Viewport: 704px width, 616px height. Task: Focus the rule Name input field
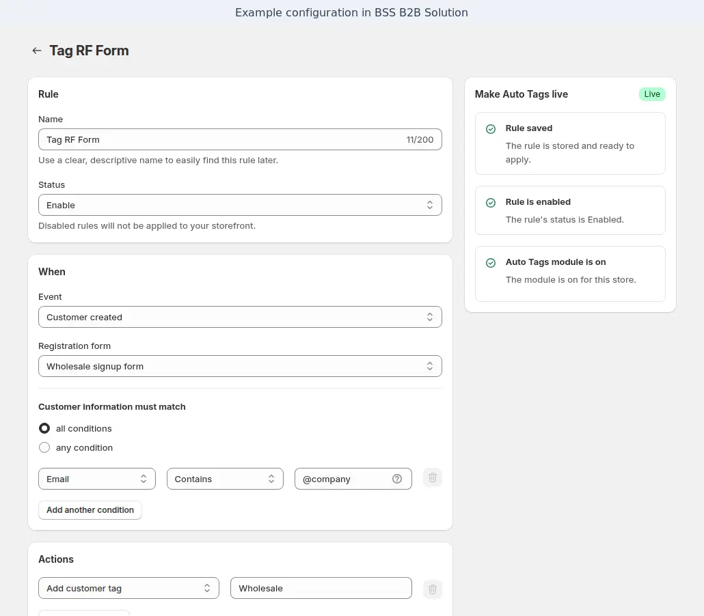[240, 139]
